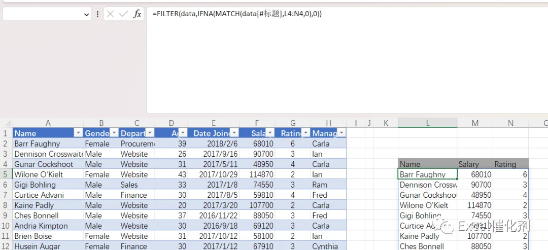Click into the formula bar text
548x250 pixels.
[237, 14]
